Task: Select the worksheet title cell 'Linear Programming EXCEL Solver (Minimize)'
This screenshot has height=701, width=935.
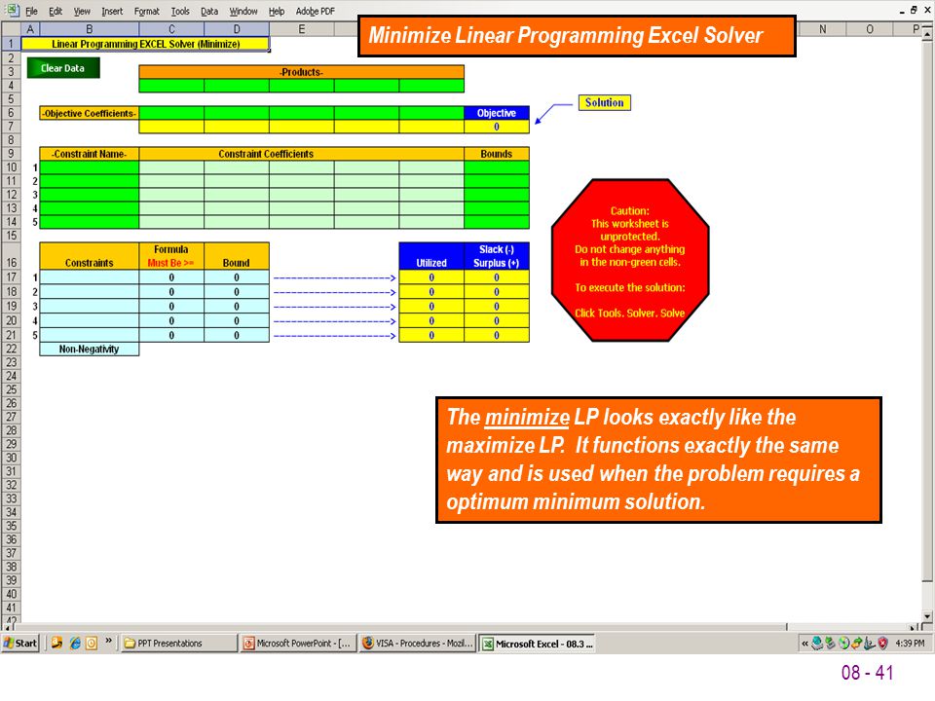Action: (x=145, y=44)
